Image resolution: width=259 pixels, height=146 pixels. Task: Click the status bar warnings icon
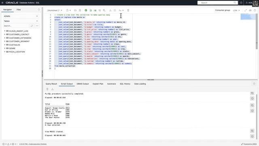[8, 144]
